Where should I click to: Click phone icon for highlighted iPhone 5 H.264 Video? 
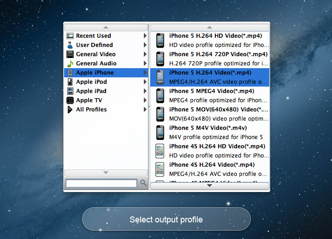(x=160, y=77)
